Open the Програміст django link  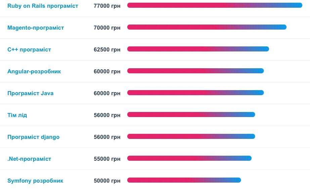click(x=33, y=137)
